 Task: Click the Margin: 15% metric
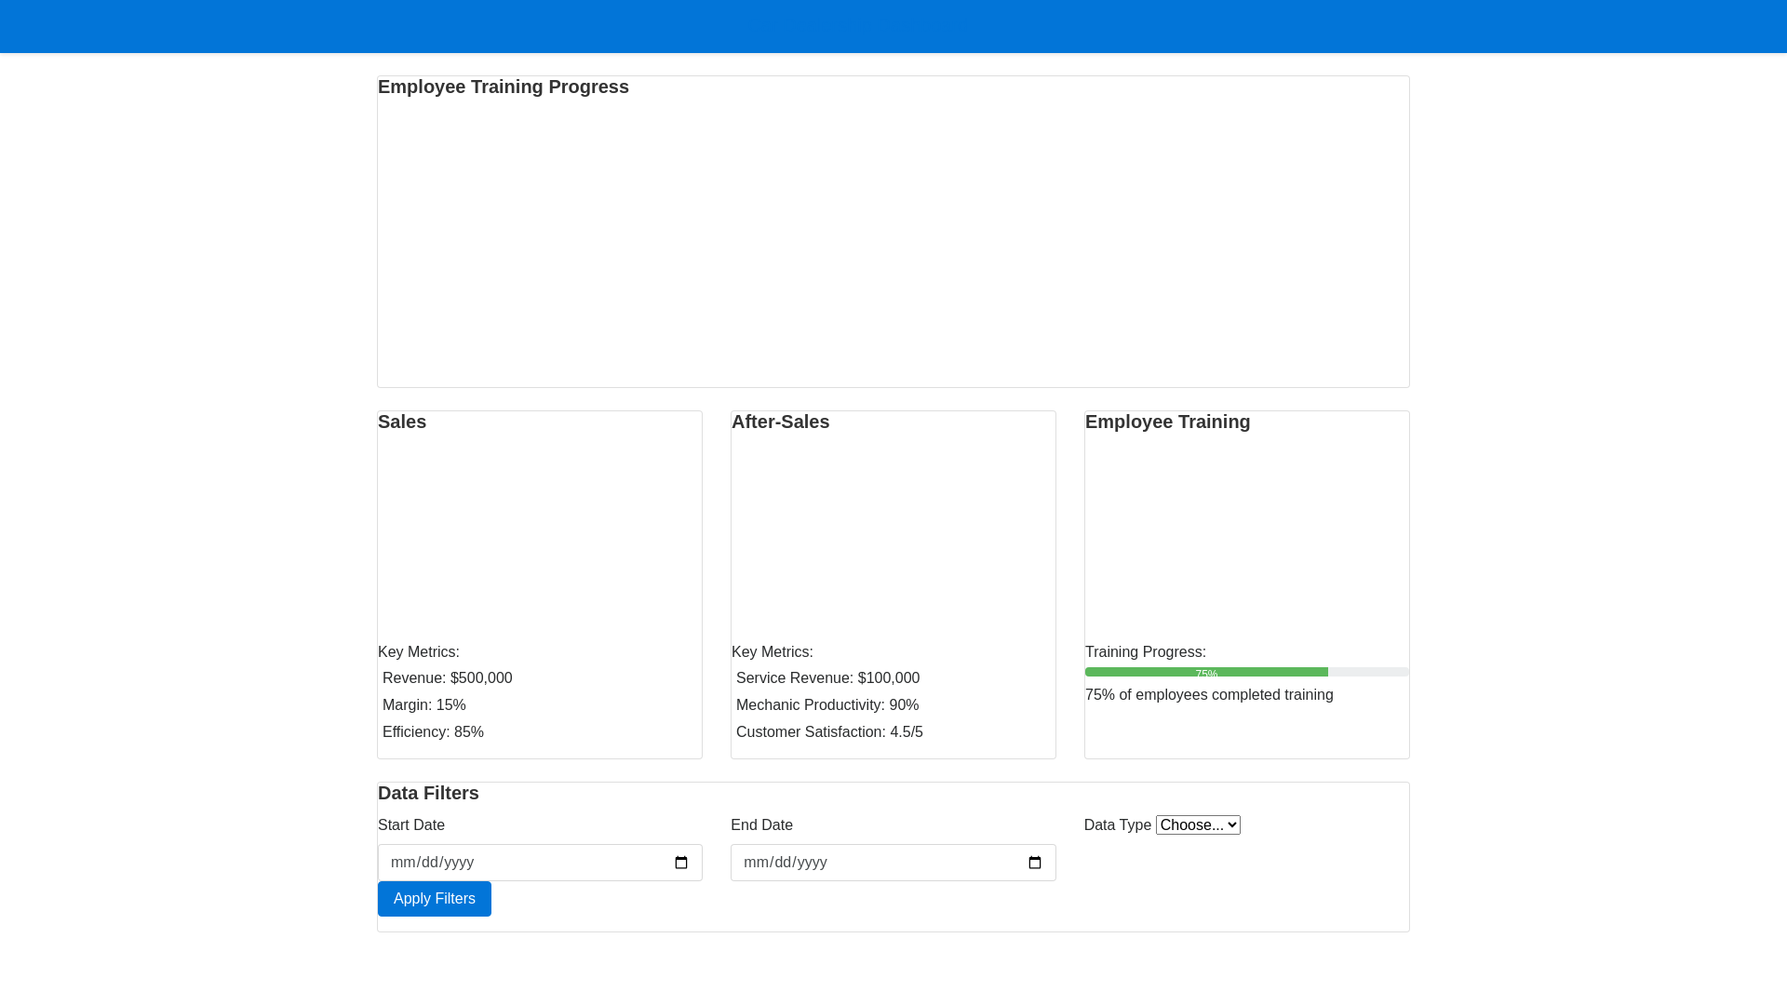pyautogui.click(x=423, y=705)
